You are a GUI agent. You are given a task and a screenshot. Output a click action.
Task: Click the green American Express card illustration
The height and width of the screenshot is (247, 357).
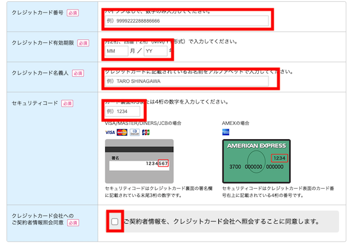[256, 161]
